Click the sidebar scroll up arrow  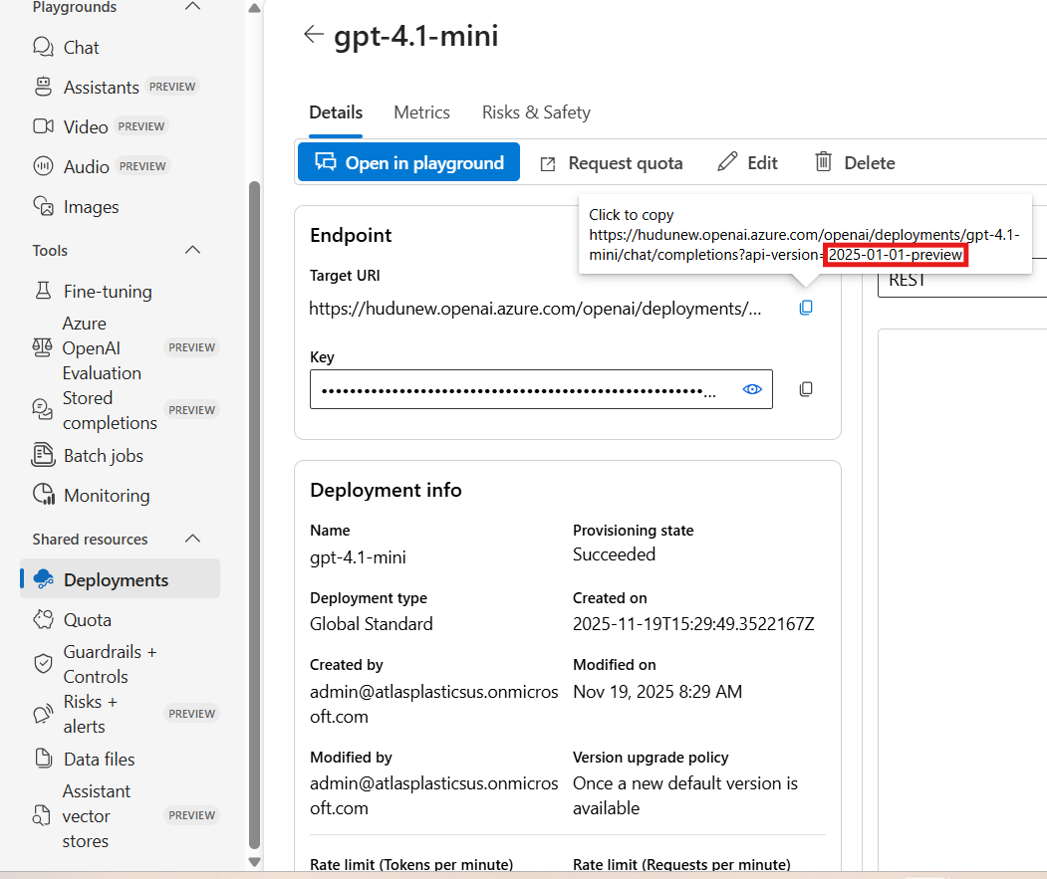click(x=254, y=9)
